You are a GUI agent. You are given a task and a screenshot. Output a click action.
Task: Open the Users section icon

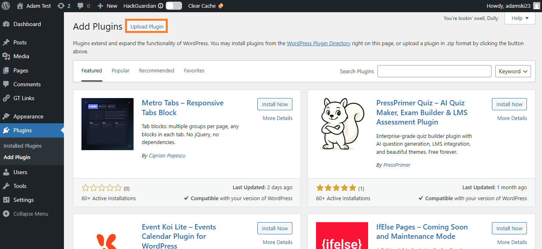(x=6, y=172)
